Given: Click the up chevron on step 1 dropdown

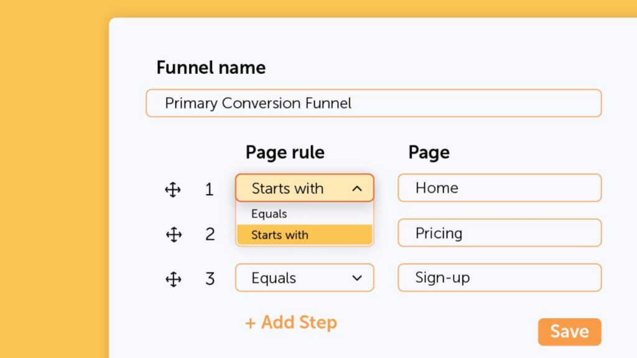Looking at the screenshot, I should click(357, 188).
